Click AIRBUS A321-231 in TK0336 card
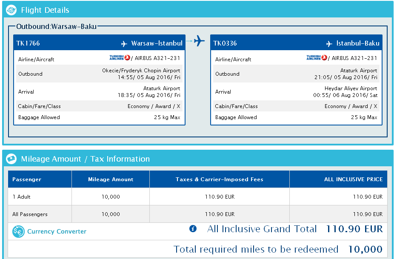This screenshot has height=259, width=394. pyautogui.click(x=354, y=58)
